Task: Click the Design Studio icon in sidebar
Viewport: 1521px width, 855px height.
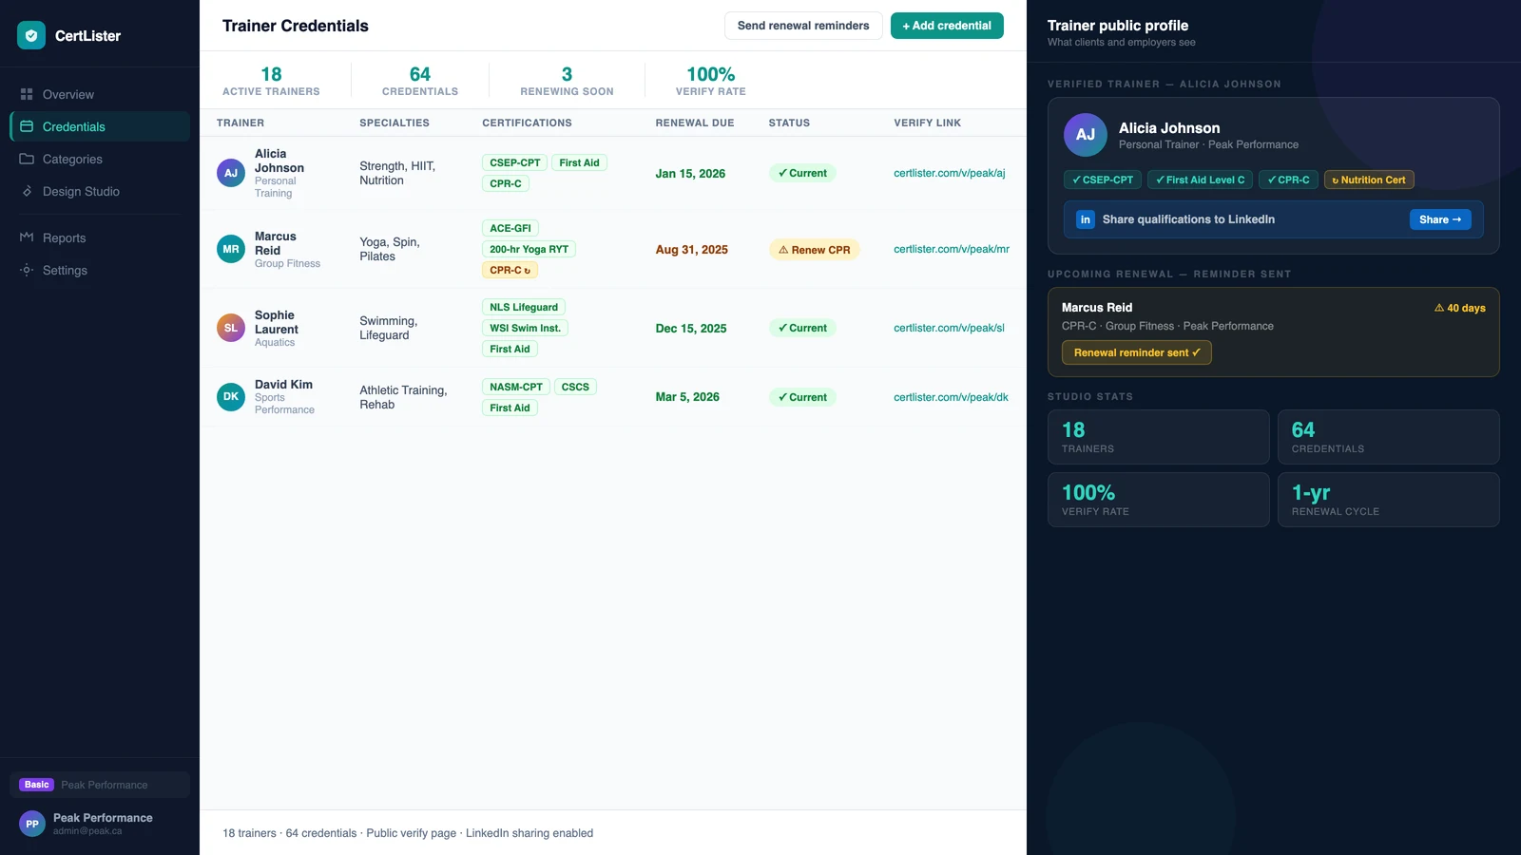Action: click(27, 191)
